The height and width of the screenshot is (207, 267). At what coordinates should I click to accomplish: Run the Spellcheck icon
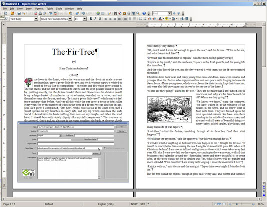pyautogui.click(x=51, y=13)
